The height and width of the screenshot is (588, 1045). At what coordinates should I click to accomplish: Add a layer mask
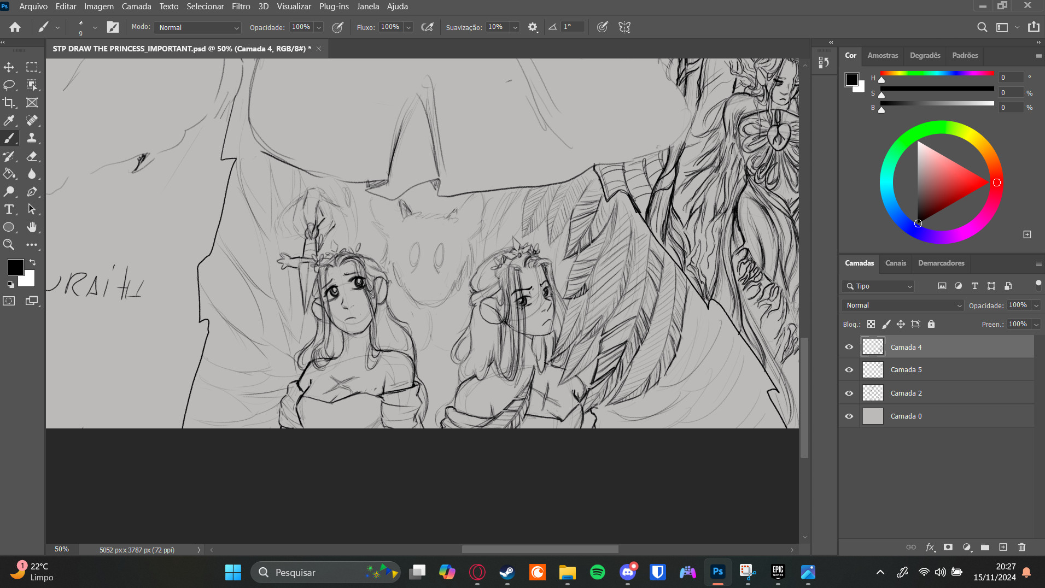(948, 547)
